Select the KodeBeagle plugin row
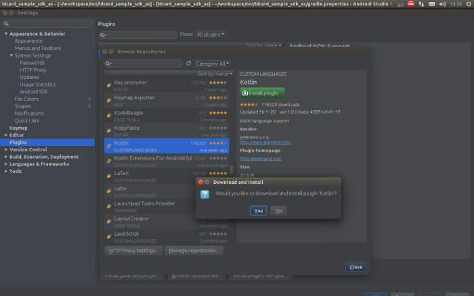Screen dimensions: 474x296 167,116
